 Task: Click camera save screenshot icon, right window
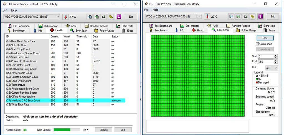(x=245, y=17)
